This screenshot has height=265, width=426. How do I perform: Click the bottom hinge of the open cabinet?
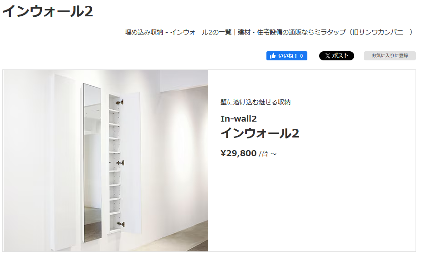pos(120,224)
